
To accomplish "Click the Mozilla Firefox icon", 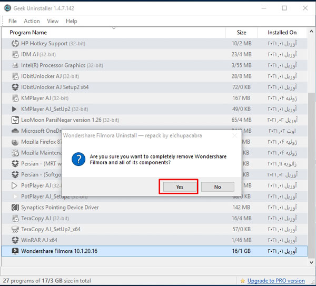I will 15,142.
